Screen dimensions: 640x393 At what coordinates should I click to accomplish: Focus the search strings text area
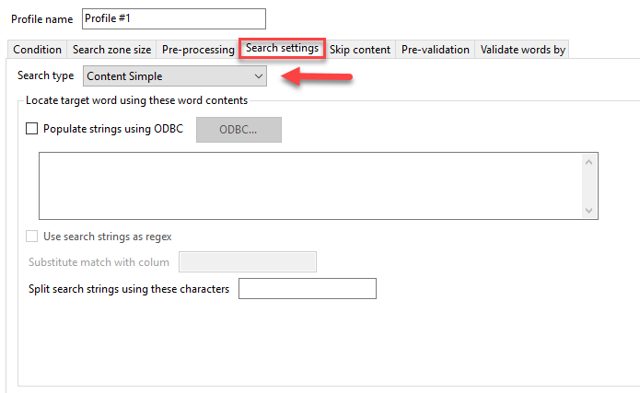[308, 186]
